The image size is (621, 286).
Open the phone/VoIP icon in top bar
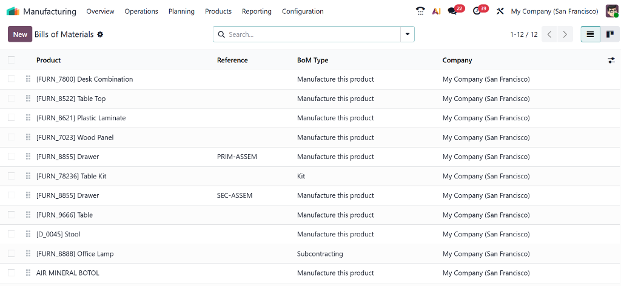(420, 11)
